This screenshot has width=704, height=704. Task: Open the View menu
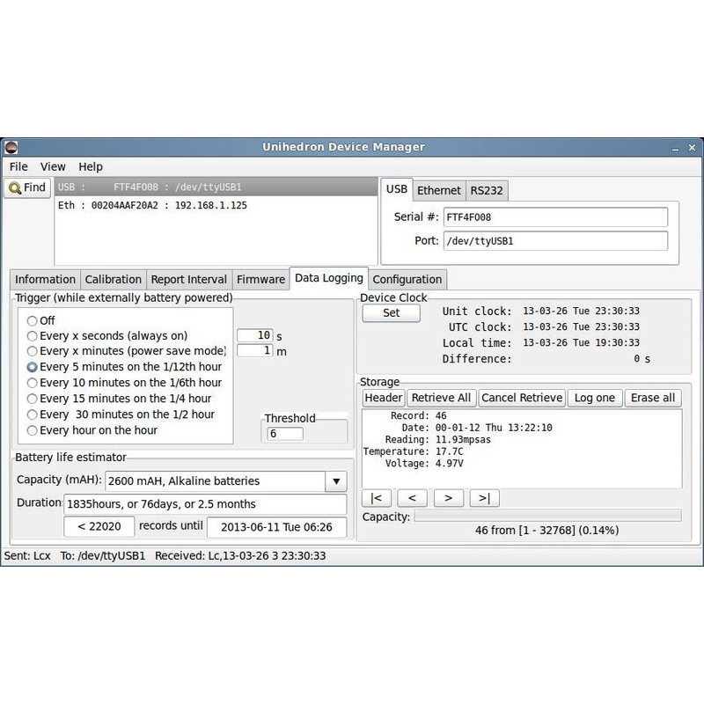pyautogui.click(x=53, y=166)
